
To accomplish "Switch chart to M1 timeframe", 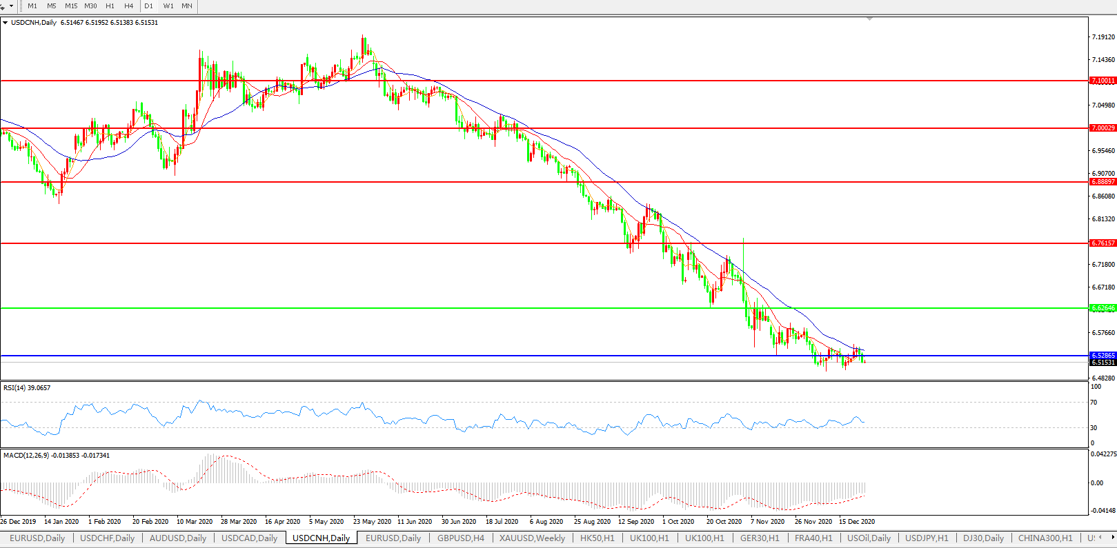I will pyautogui.click(x=32, y=6).
